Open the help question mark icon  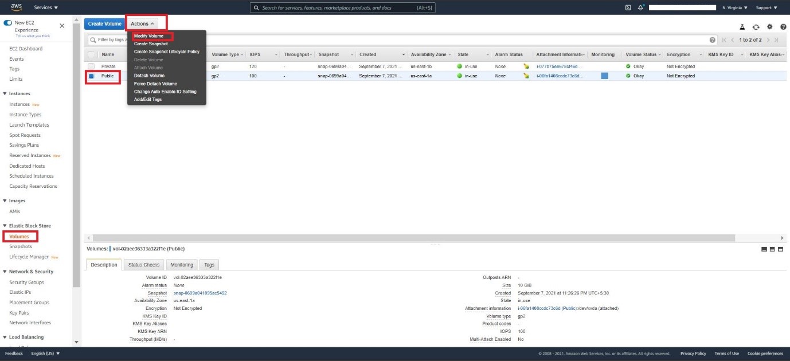tap(783, 27)
